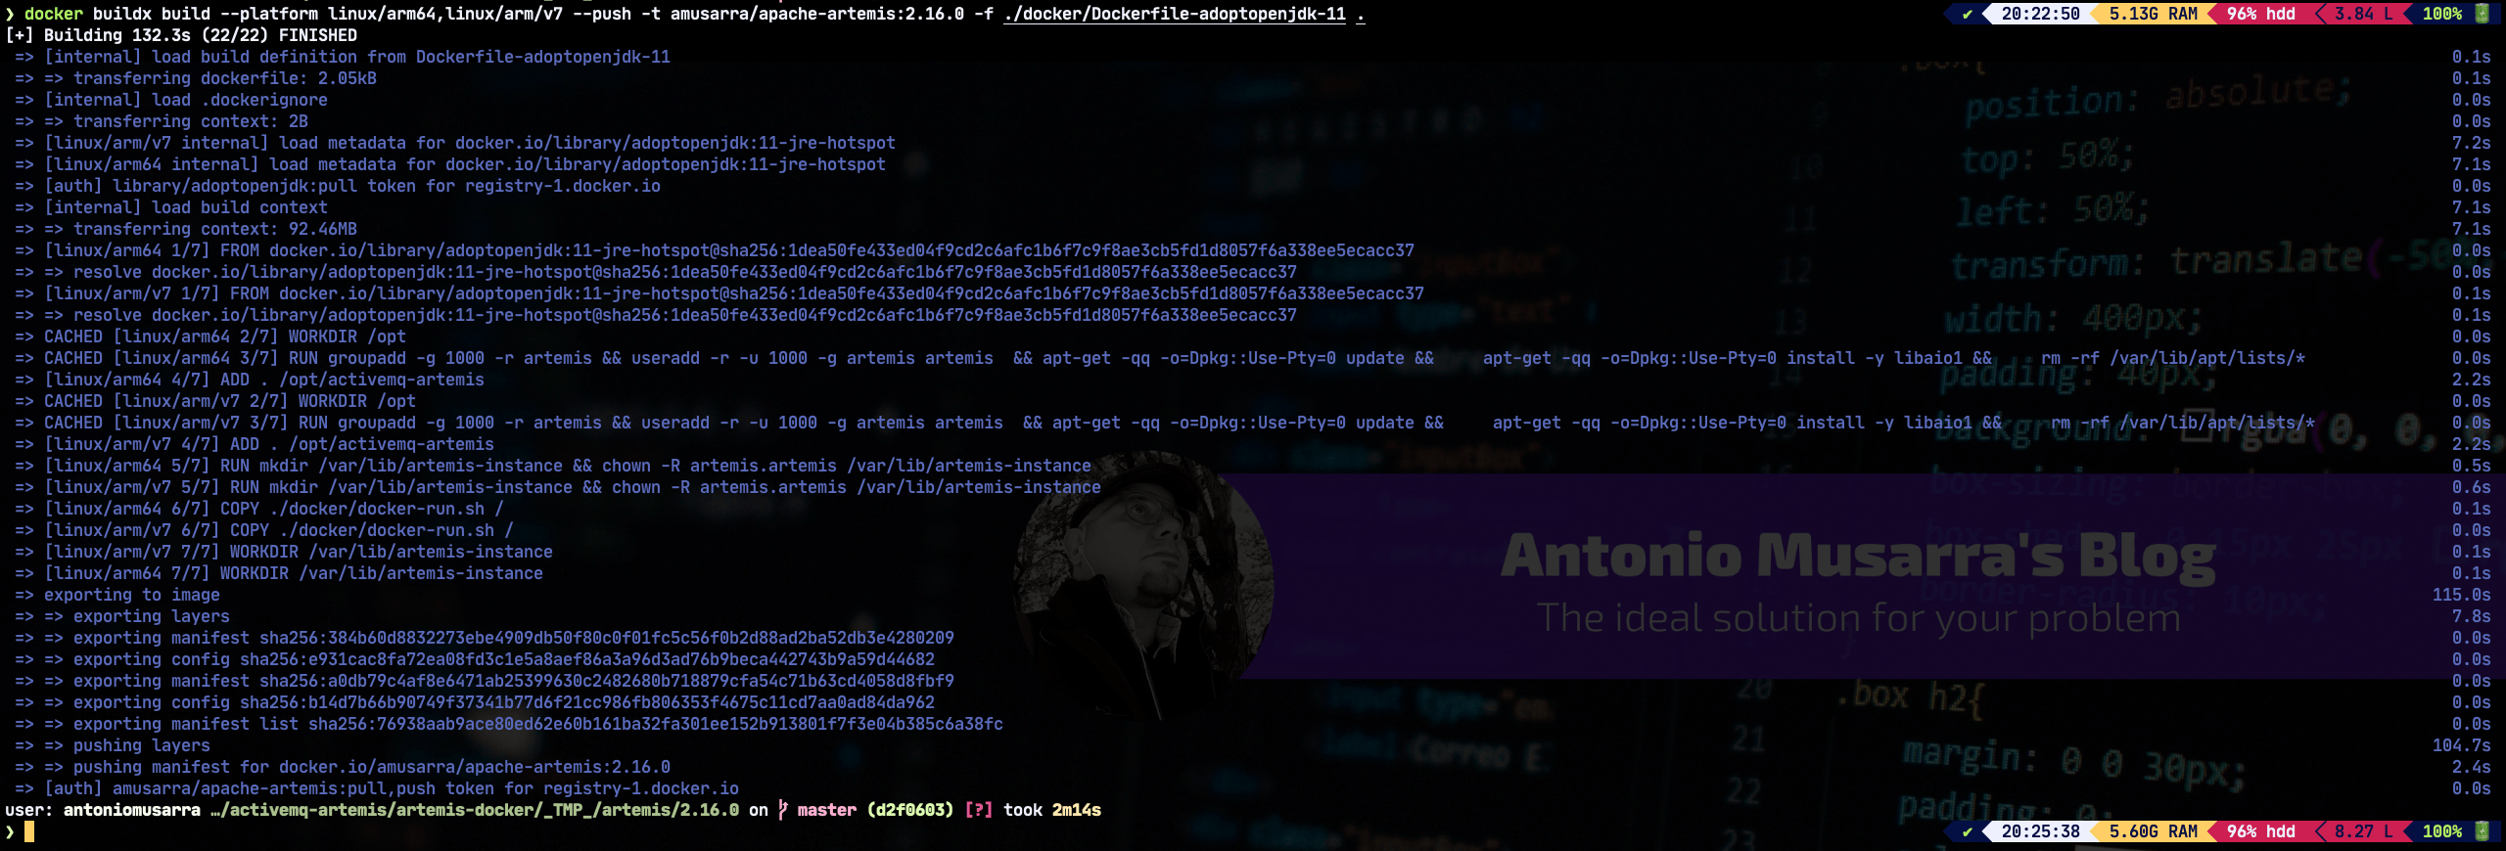Click linux/arm/v7 6/7 COPY docker-run.sh line
Image resolution: width=2506 pixels, height=851 pixels.
(264, 530)
